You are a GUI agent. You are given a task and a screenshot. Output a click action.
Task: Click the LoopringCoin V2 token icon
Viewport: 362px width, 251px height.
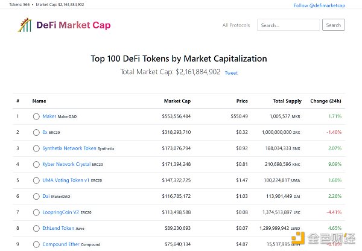pyautogui.click(x=36, y=212)
